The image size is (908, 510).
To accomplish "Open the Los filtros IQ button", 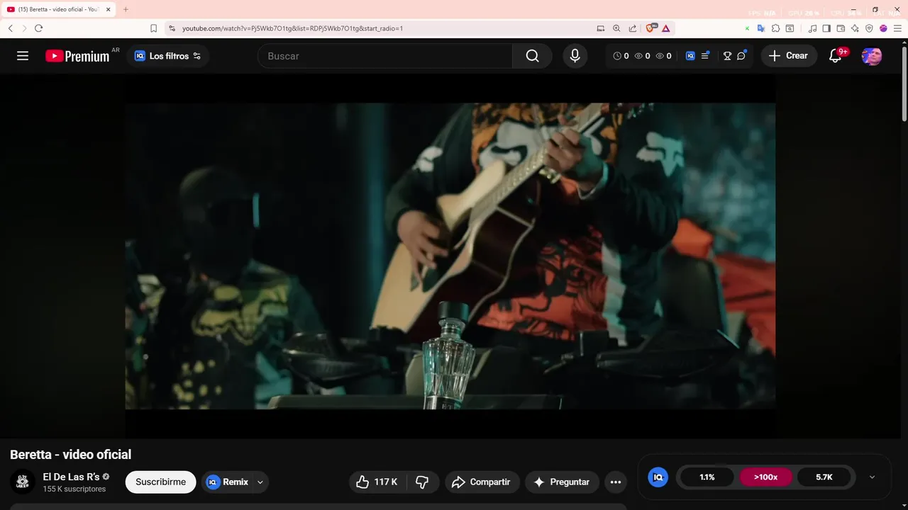I will pyautogui.click(x=167, y=56).
